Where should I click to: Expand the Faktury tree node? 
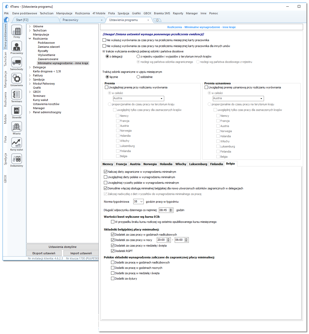(30, 75)
